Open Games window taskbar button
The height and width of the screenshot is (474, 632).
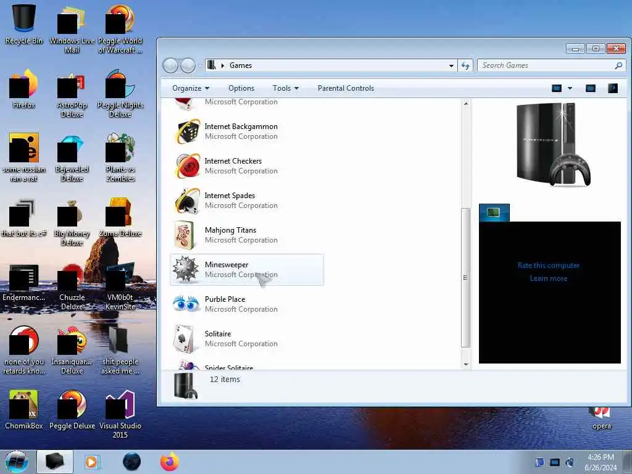[55, 462]
